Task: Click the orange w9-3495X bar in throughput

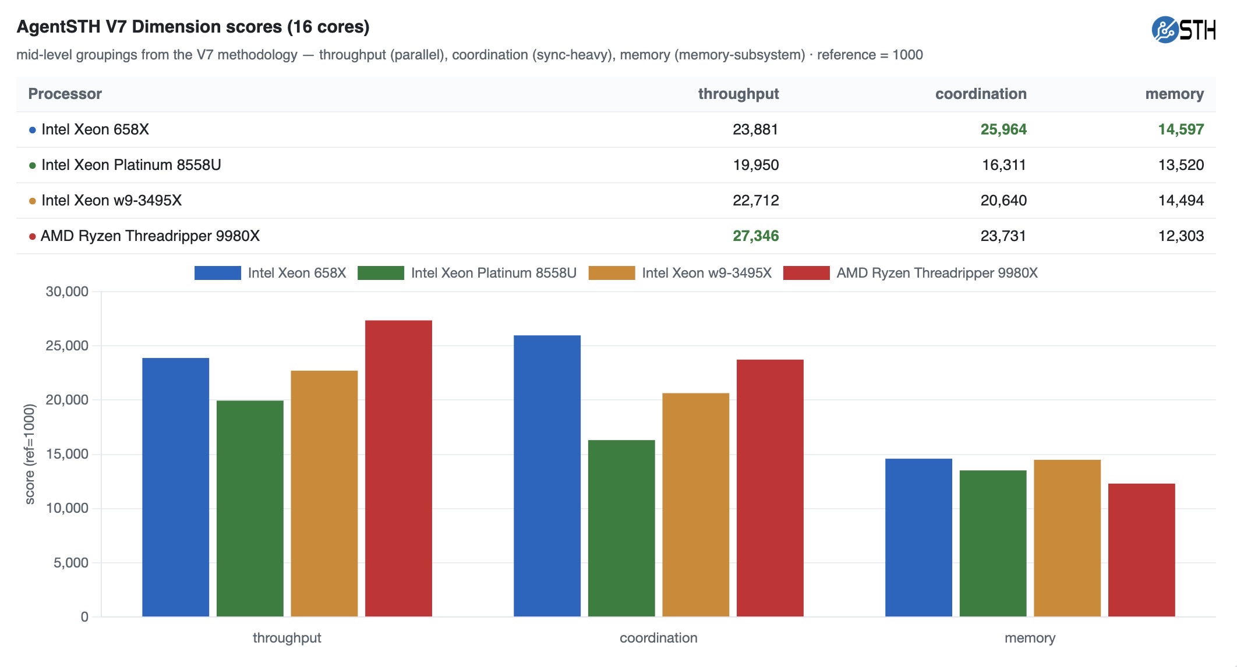Action: 324,494
